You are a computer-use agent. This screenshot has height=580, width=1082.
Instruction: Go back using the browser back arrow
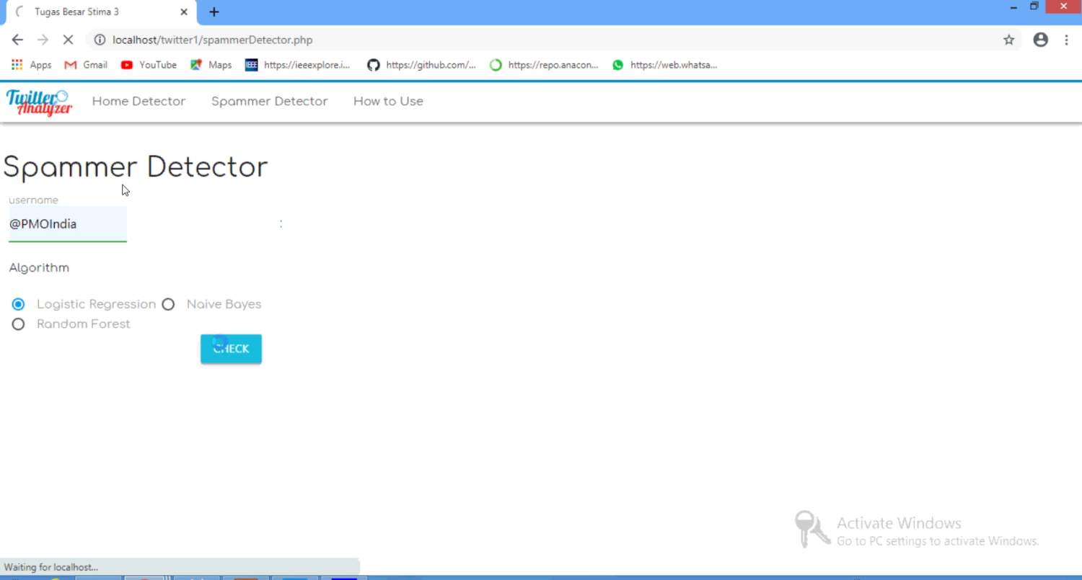[x=17, y=40]
